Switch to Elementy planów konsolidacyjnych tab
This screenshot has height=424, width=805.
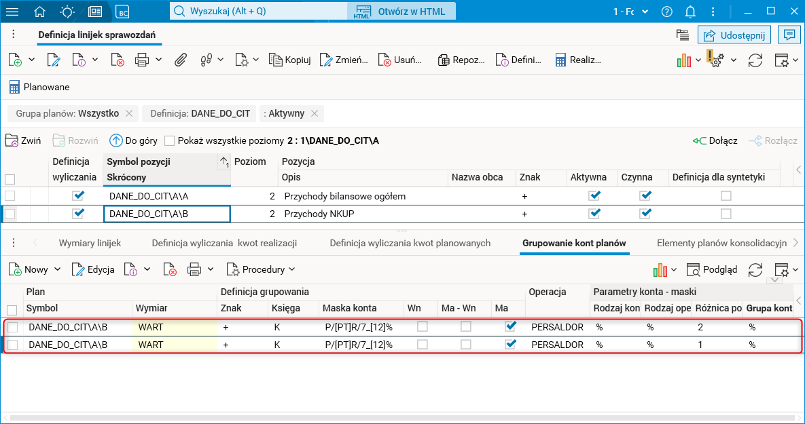[x=722, y=243]
